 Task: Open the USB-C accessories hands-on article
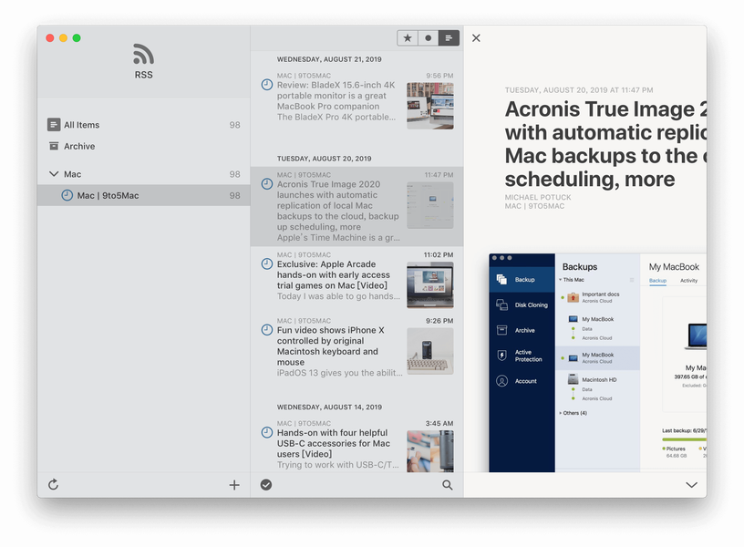(356, 445)
